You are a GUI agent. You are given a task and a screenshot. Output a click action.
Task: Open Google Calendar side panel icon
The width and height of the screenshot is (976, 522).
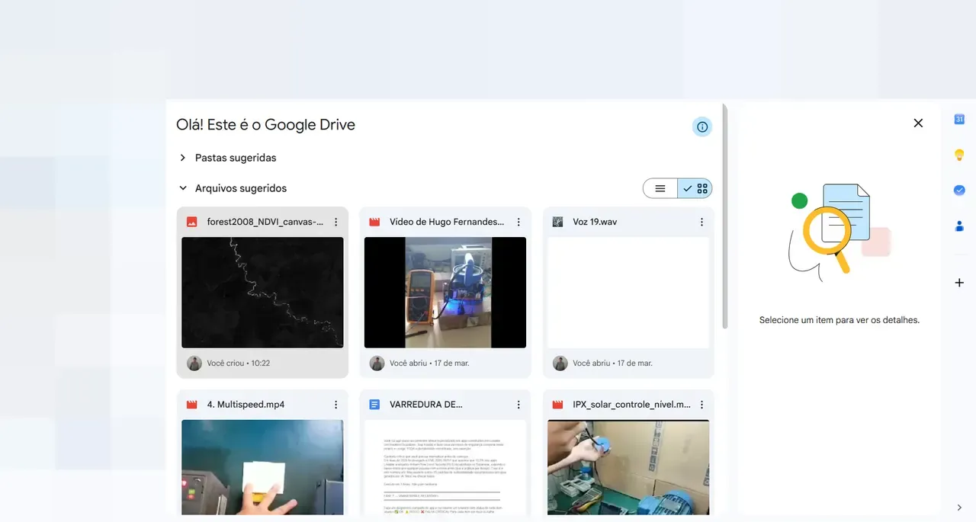pyautogui.click(x=959, y=119)
